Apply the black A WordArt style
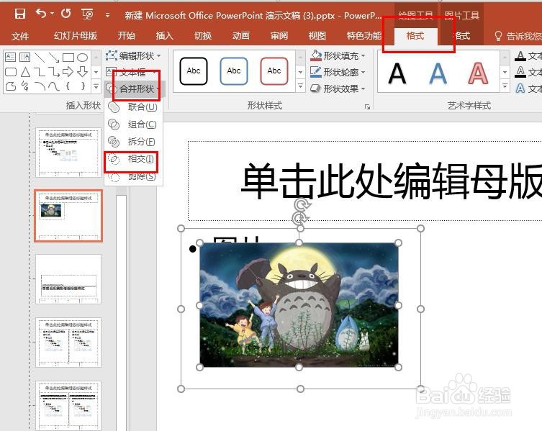This screenshot has height=431, width=542. (397, 73)
